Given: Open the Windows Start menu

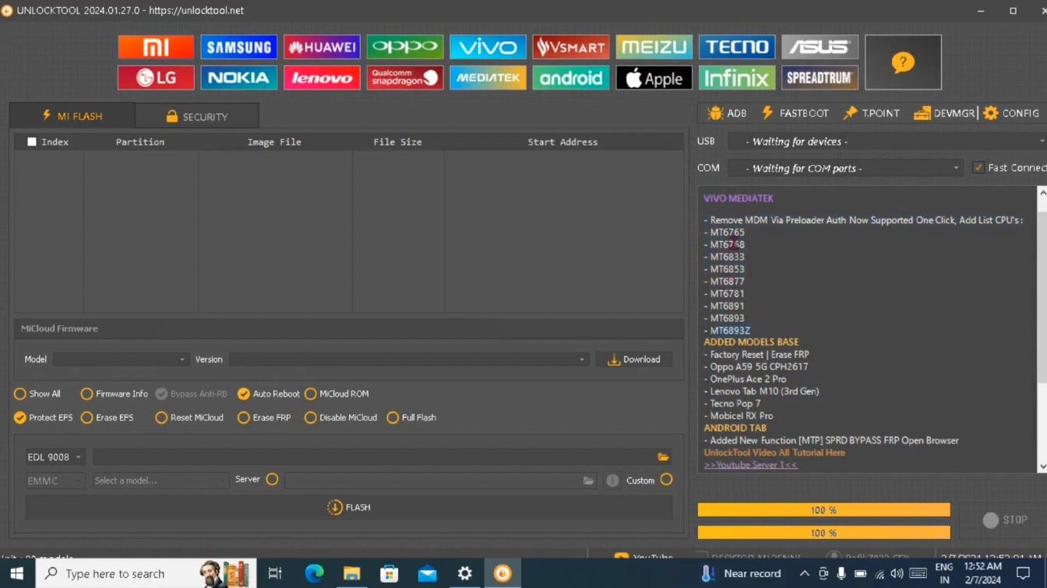Looking at the screenshot, I should coord(16,573).
